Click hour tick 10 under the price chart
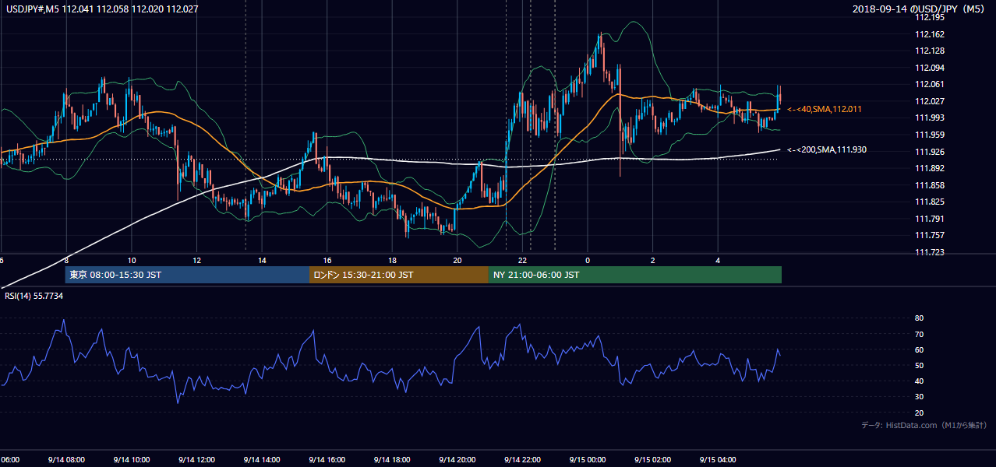This screenshot has height=467, width=996. point(132,260)
